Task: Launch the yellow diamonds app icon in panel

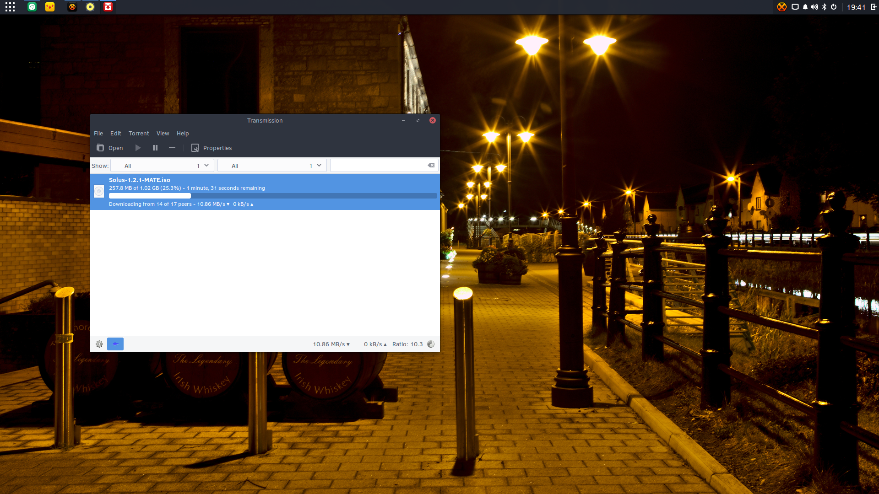Action: click(x=50, y=7)
